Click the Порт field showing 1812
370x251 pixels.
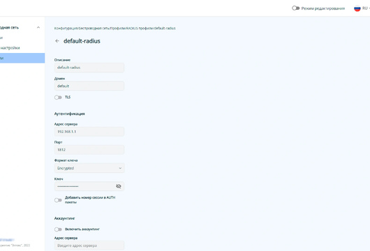pos(89,150)
